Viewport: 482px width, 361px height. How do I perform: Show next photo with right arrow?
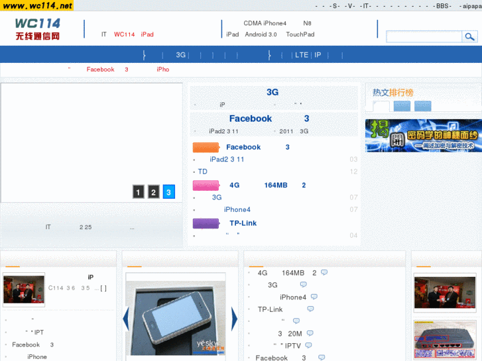click(234, 319)
